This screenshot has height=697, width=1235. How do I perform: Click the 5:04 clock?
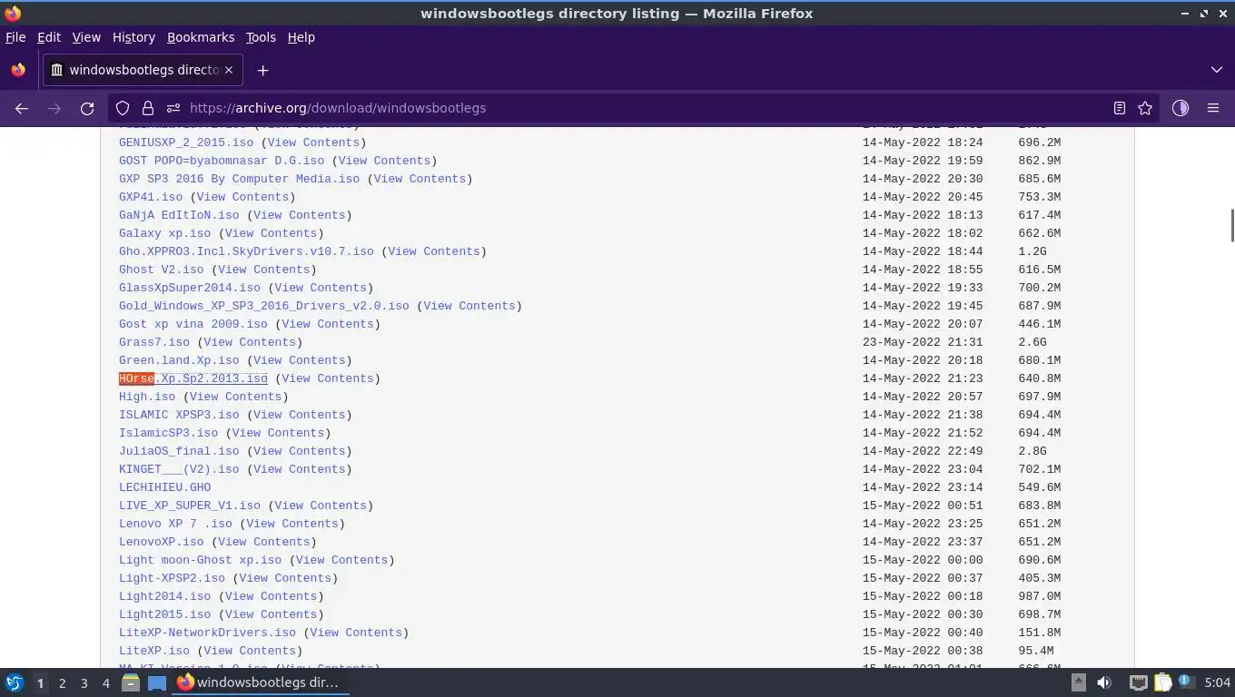pyautogui.click(x=1217, y=682)
